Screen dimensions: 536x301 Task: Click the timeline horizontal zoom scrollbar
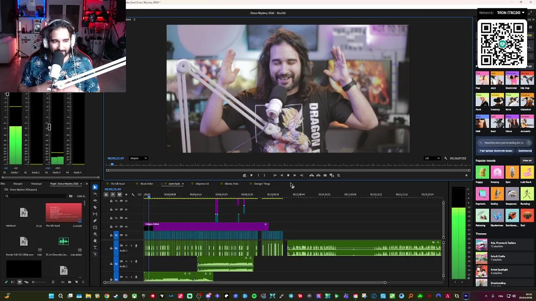point(245,283)
